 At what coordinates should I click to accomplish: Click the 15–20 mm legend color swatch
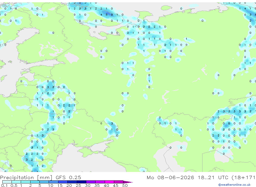click(63, 182)
